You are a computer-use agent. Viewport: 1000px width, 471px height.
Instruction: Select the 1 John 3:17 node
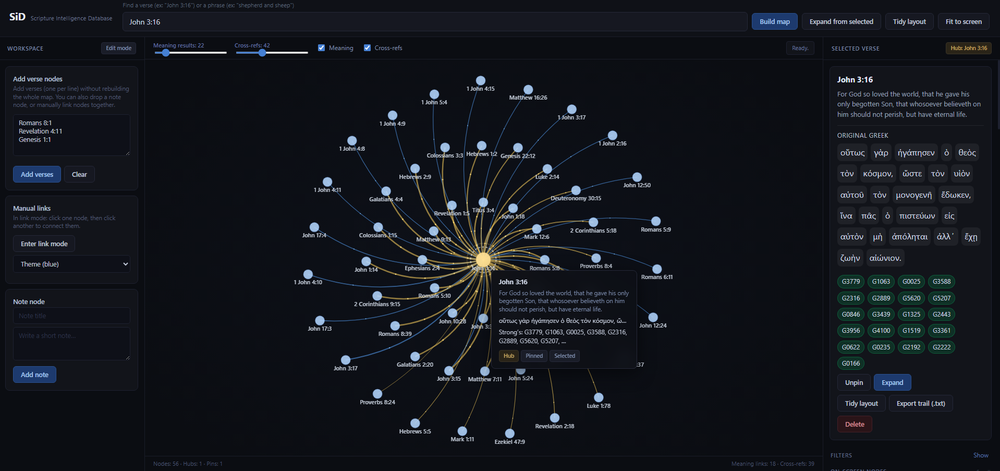[572, 110]
